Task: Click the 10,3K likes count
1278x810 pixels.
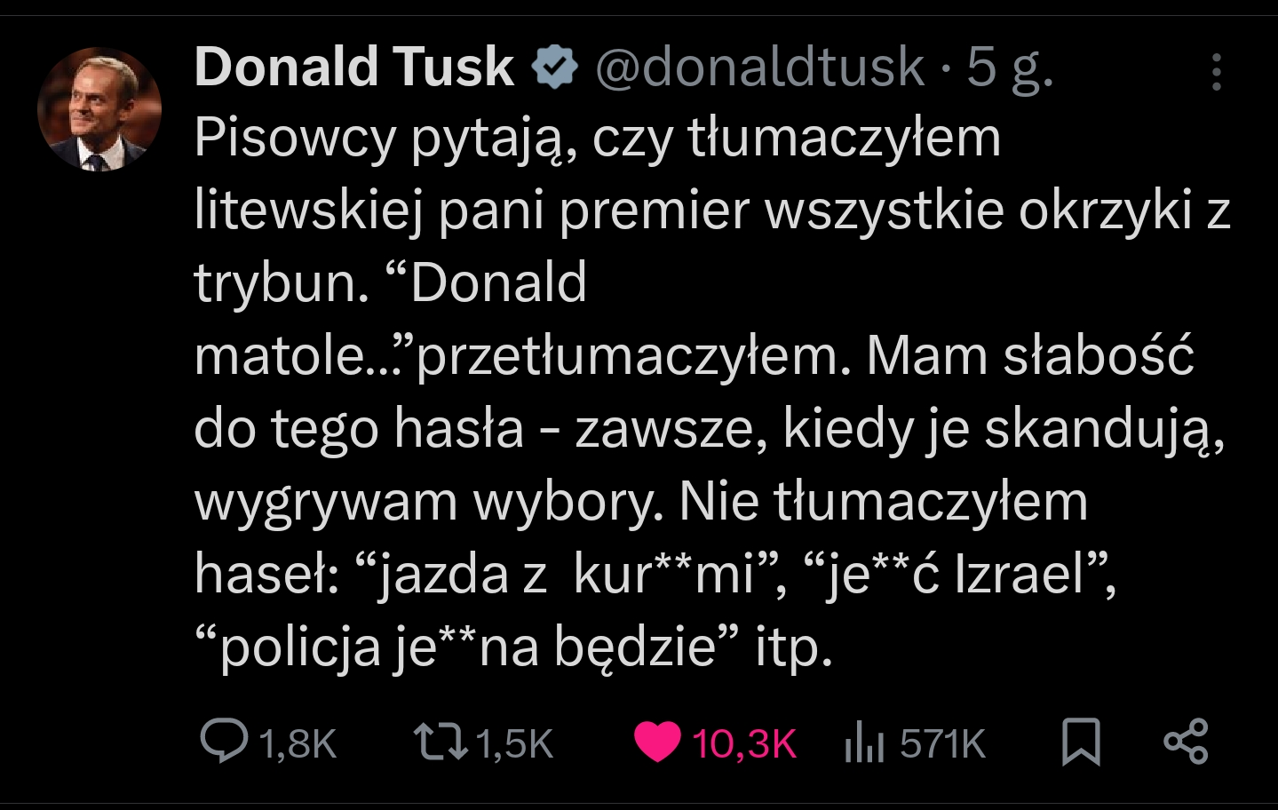Action: coord(744,744)
